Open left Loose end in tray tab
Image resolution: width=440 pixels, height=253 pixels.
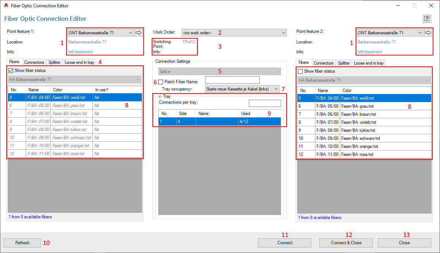[x=79, y=62]
